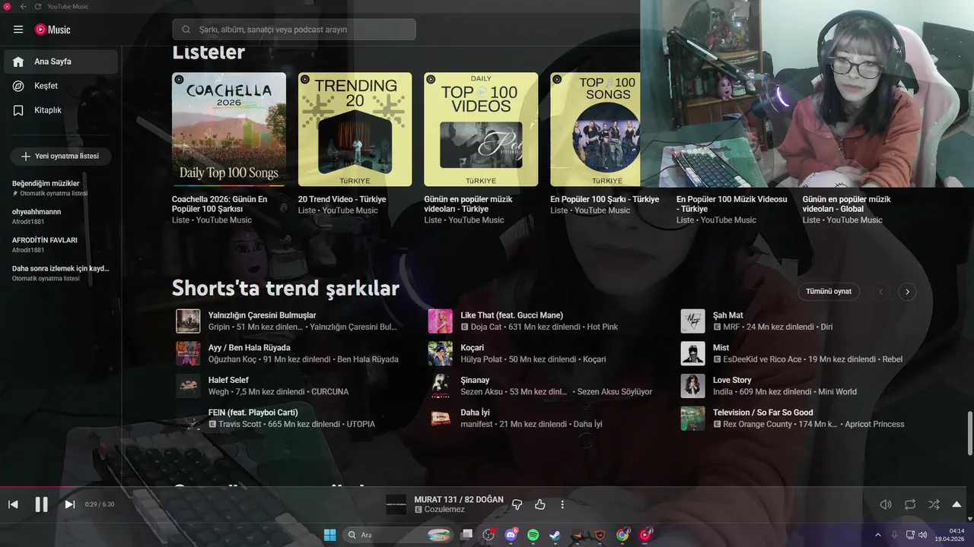
Task: Open Daily Top 100 Videos Türkiye thumbnail
Action: pyautogui.click(x=481, y=129)
